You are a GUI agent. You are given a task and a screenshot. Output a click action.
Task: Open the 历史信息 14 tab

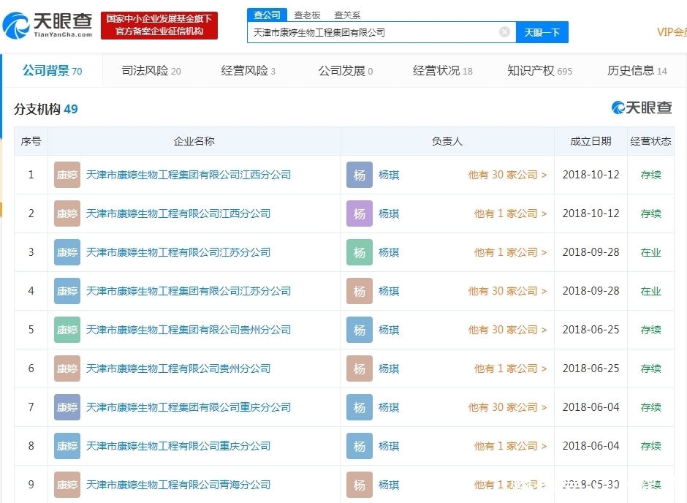637,70
